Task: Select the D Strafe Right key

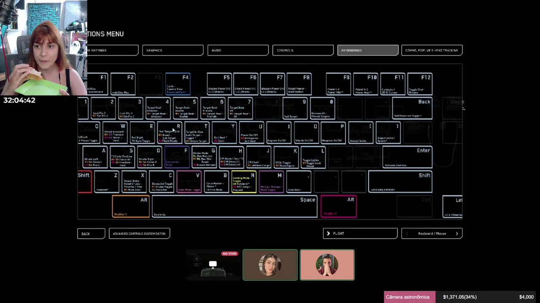Action: point(150,157)
